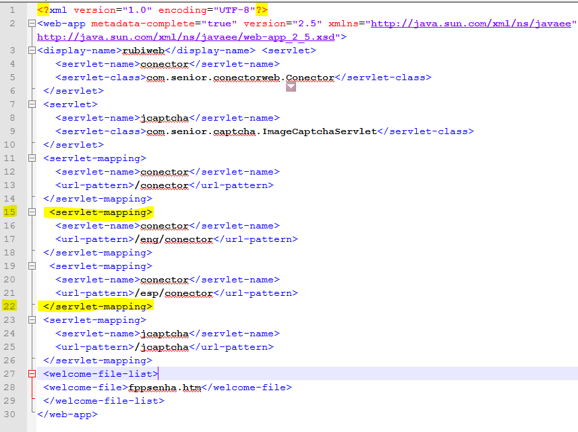
Task: Click the display name text "rubiweb"
Action: pos(144,51)
